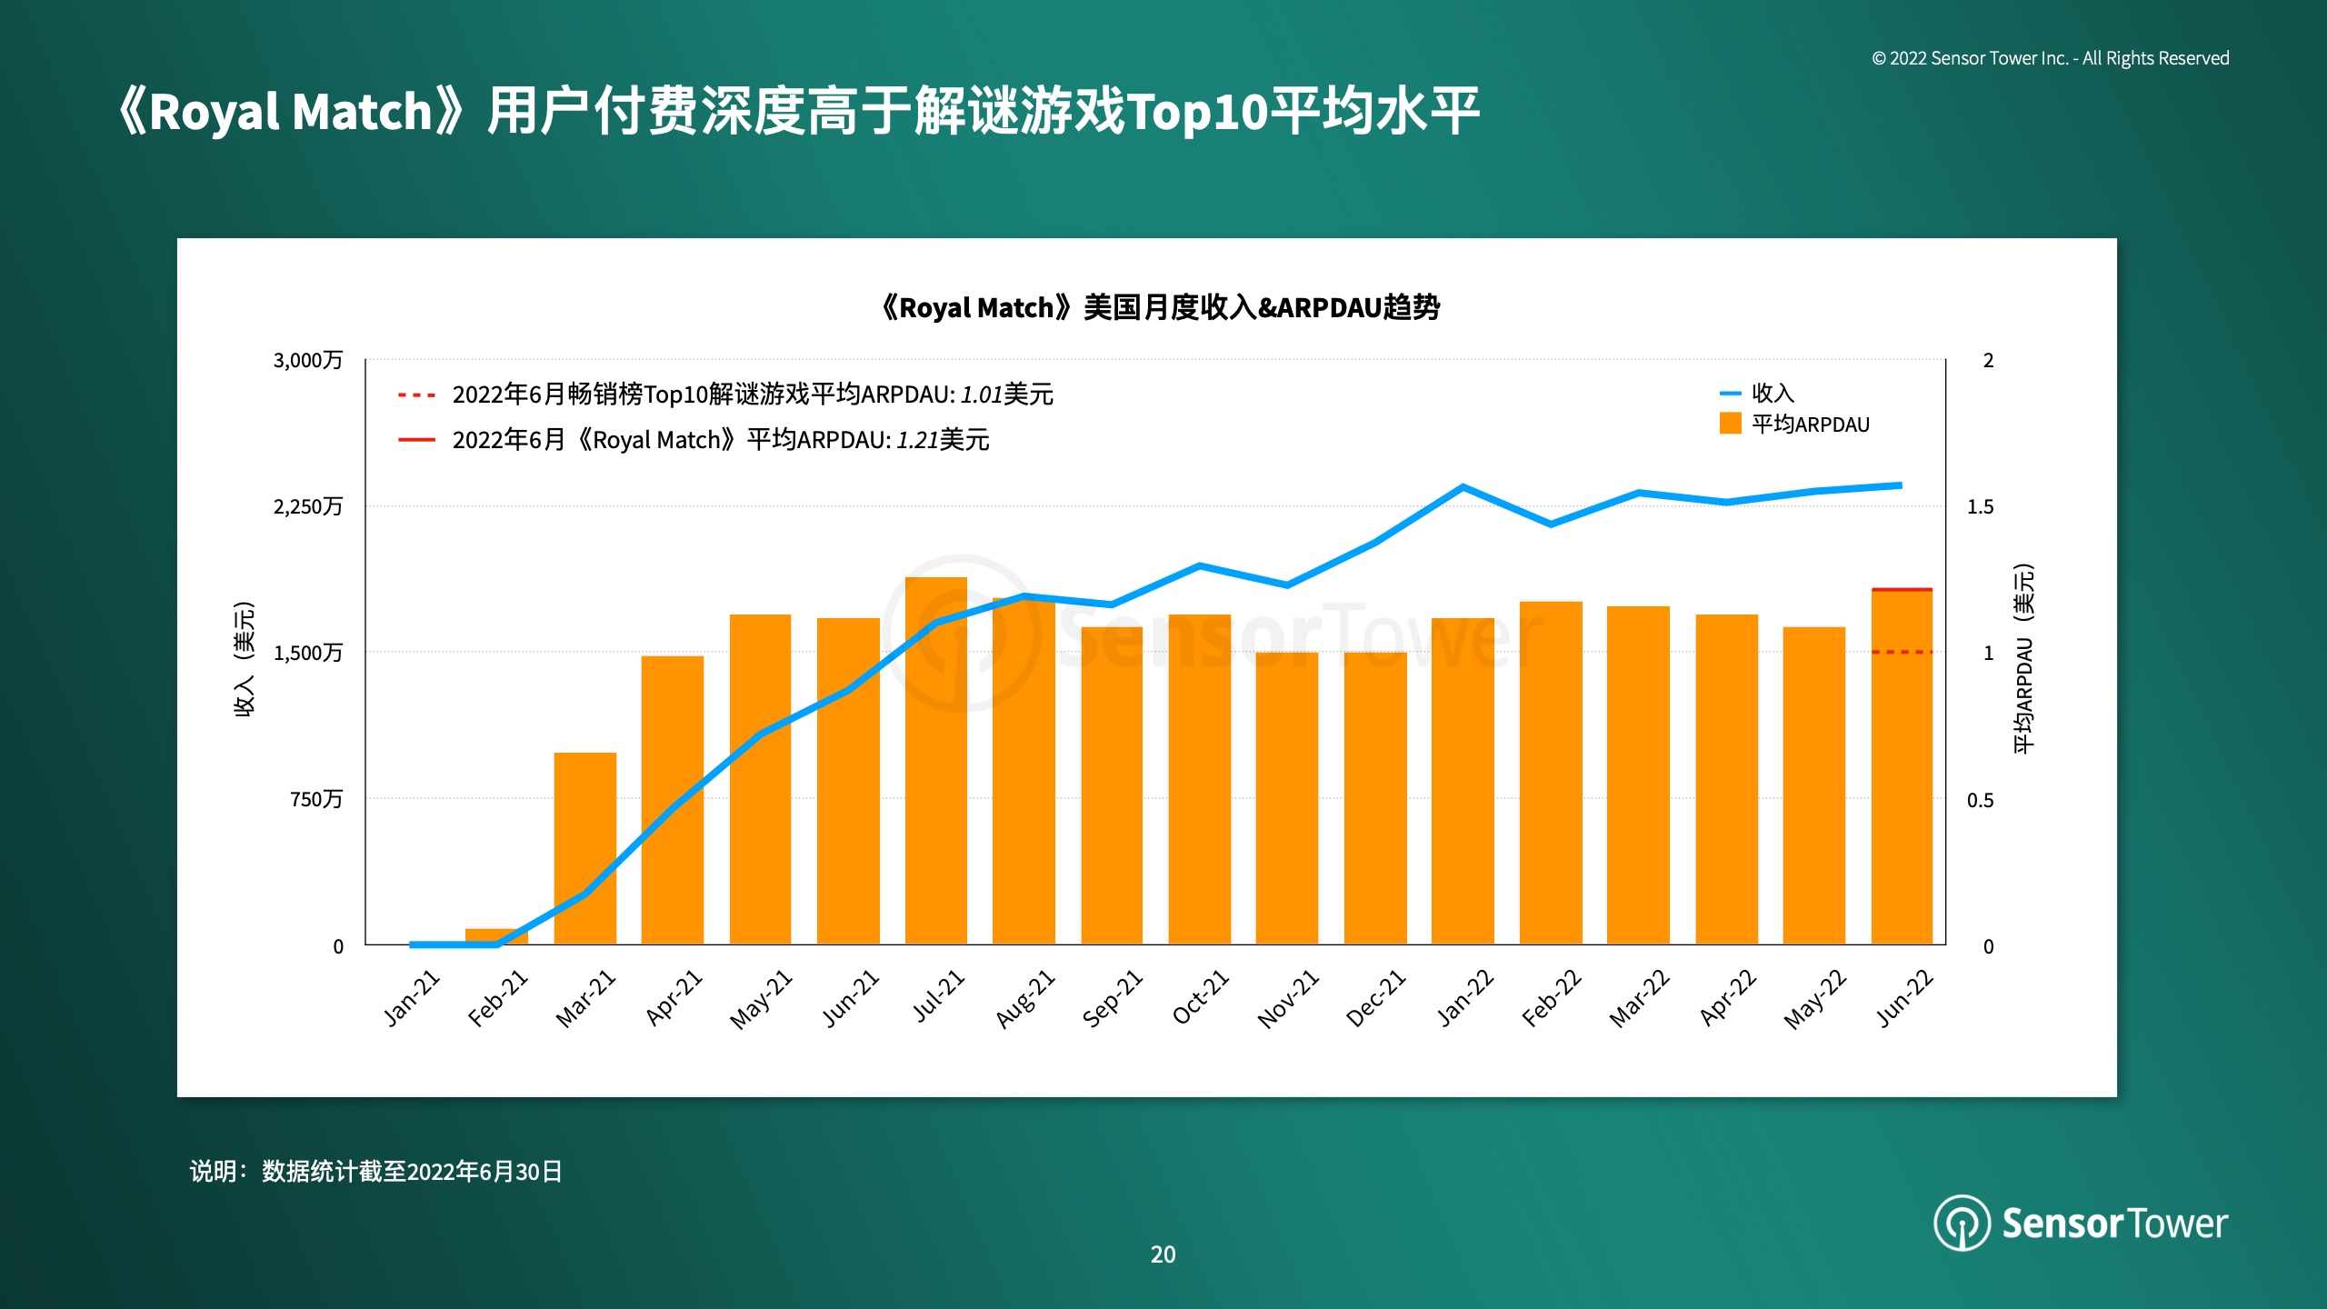2327x1309 pixels.
Task: Click the Sep-21 x-axis label
Action: (x=1112, y=998)
